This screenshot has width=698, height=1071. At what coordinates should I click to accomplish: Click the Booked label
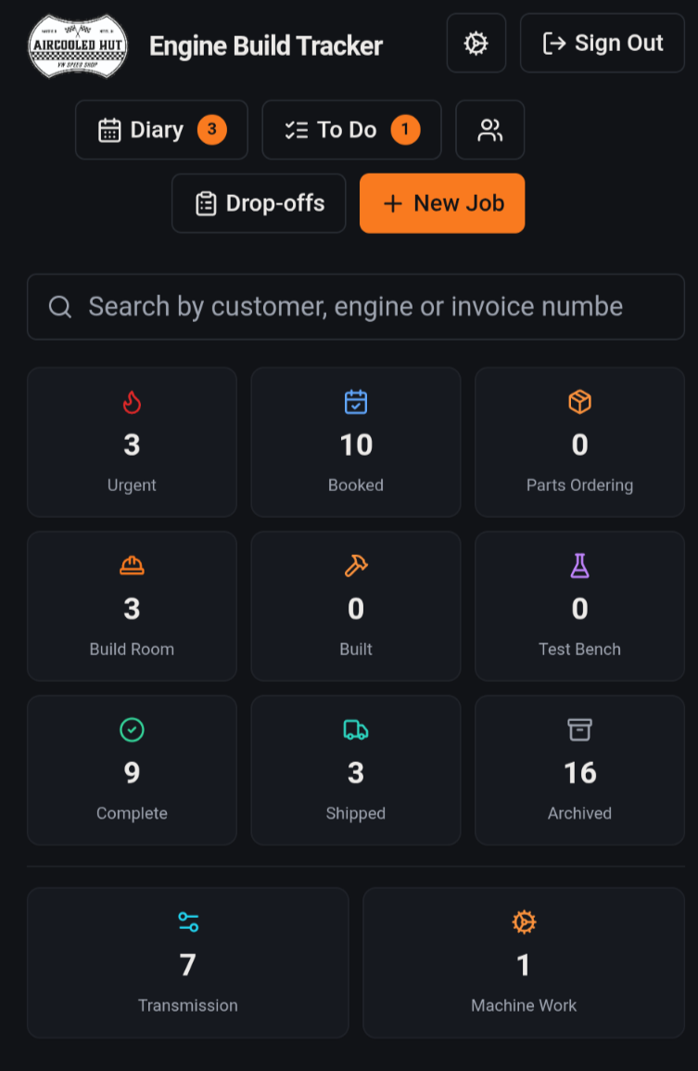355,485
